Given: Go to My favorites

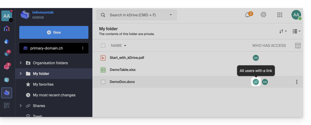Looking at the screenshot, I should (43, 84).
